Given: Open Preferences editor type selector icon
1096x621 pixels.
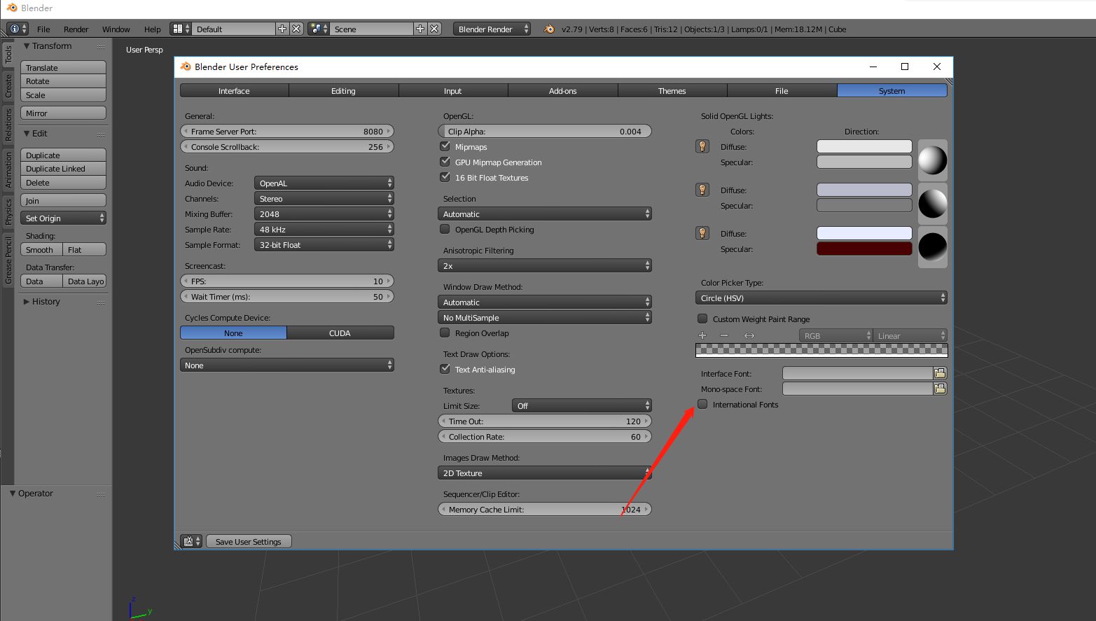Looking at the screenshot, I should pos(191,541).
